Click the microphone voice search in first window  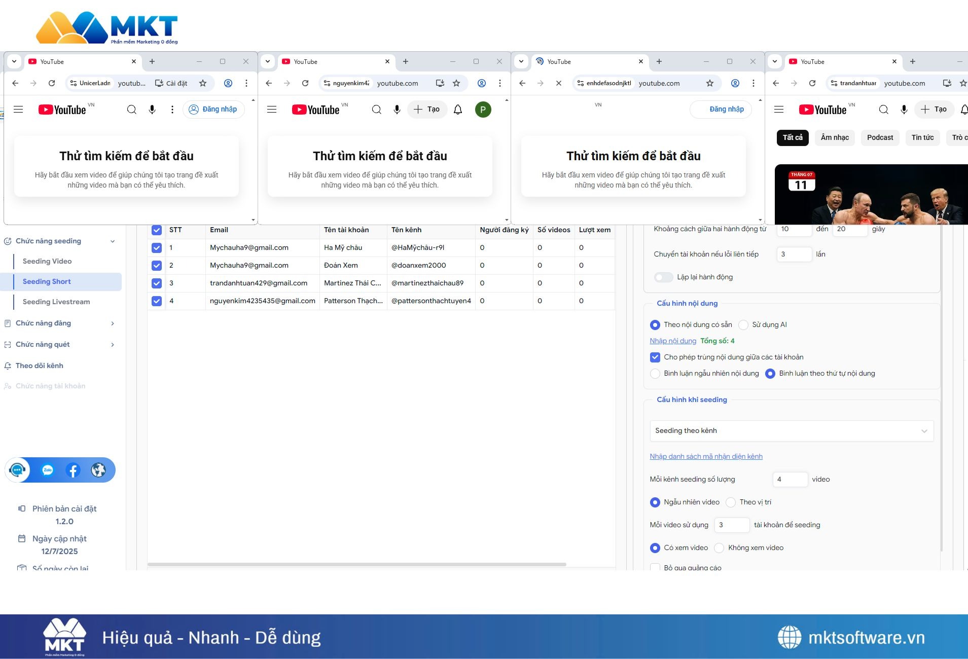pos(152,109)
